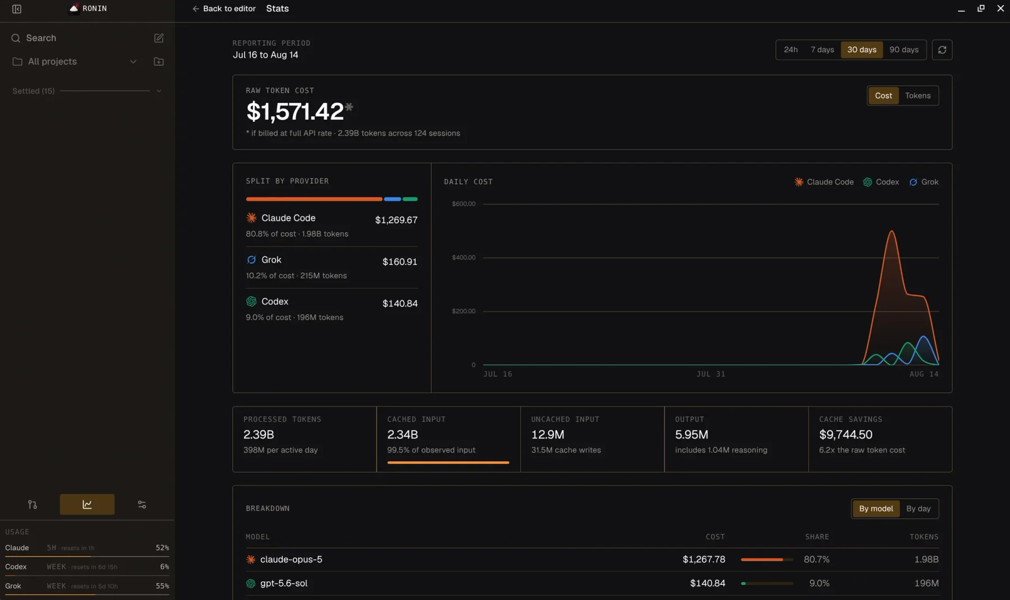The image size is (1010, 600).
Task: Click the Claude usage progress bar
Action: click(87, 556)
